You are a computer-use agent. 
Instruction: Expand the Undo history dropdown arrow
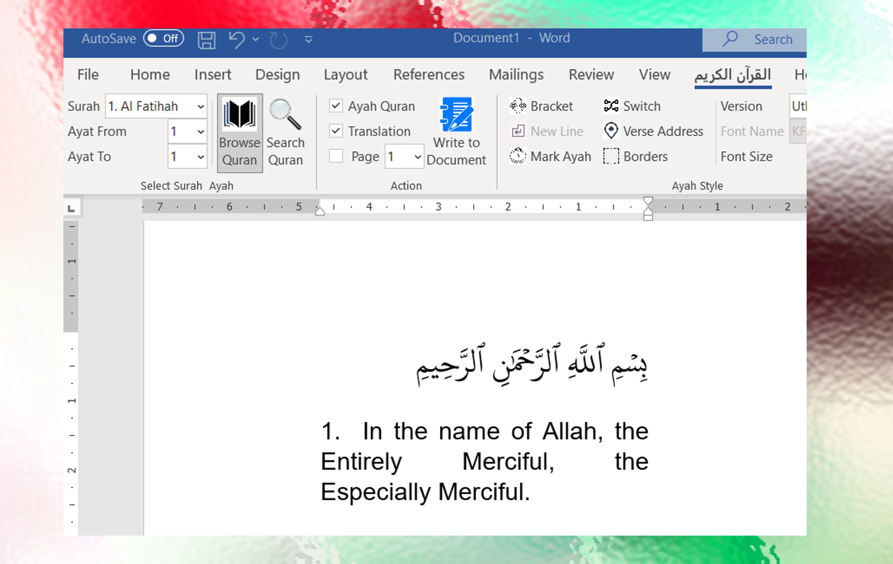(255, 39)
